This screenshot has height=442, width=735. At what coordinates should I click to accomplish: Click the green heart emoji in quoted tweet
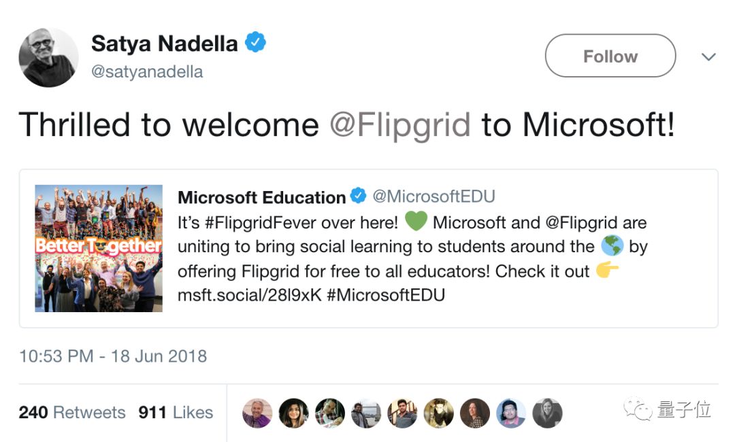point(416,220)
